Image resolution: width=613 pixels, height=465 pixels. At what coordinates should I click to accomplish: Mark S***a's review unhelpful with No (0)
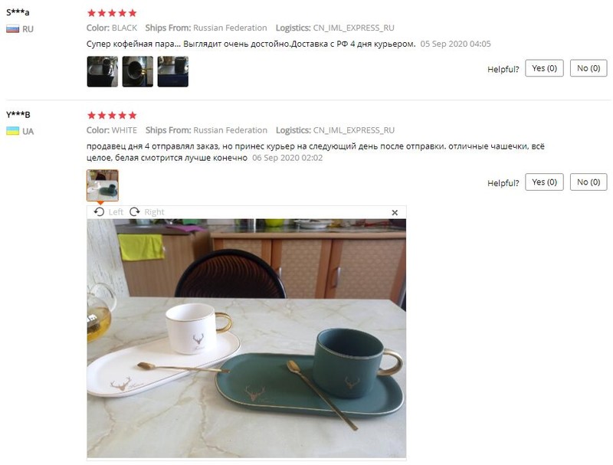588,68
